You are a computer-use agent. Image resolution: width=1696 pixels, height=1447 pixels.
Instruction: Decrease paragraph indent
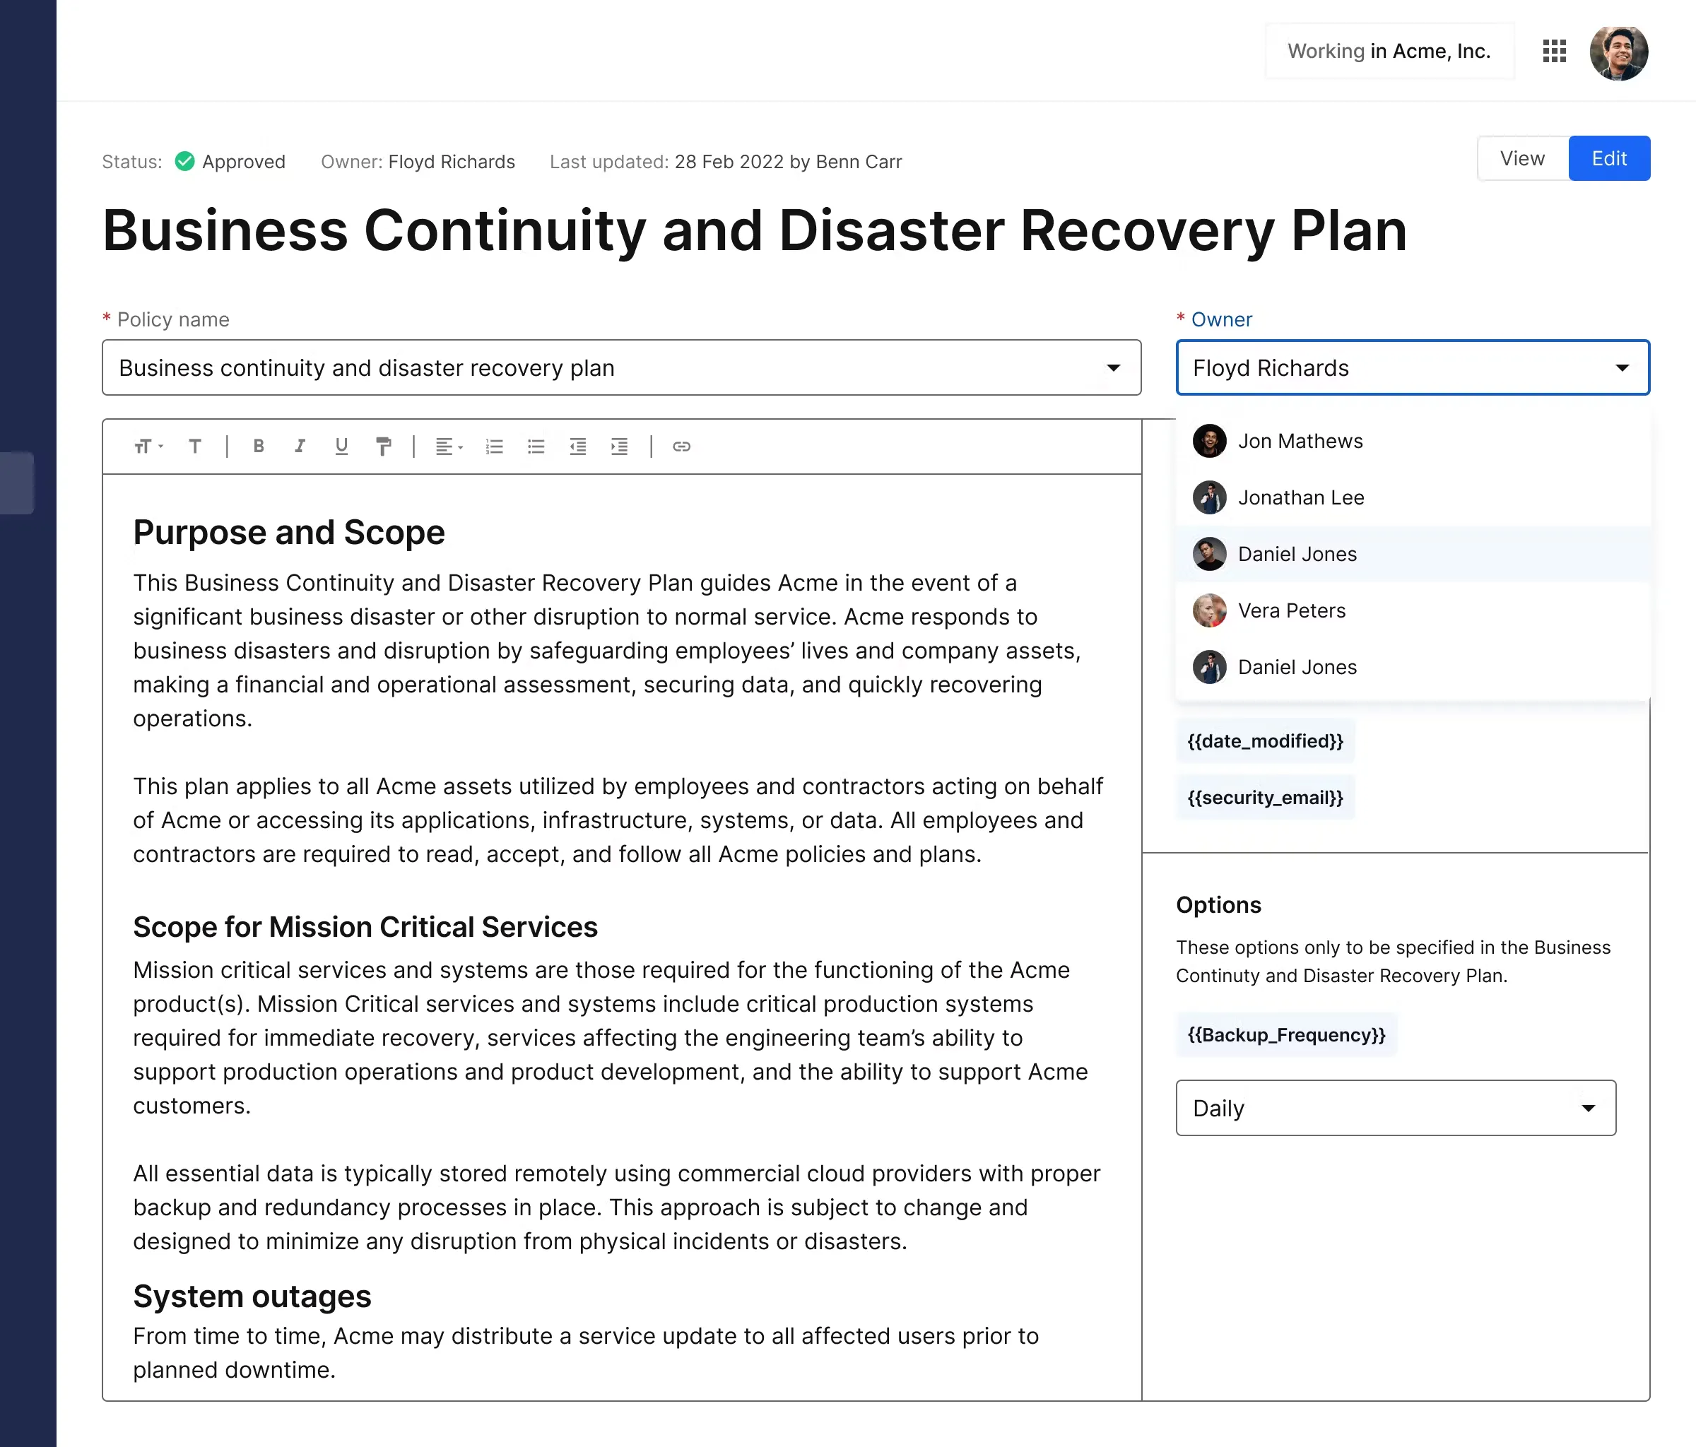(x=578, y=446)
